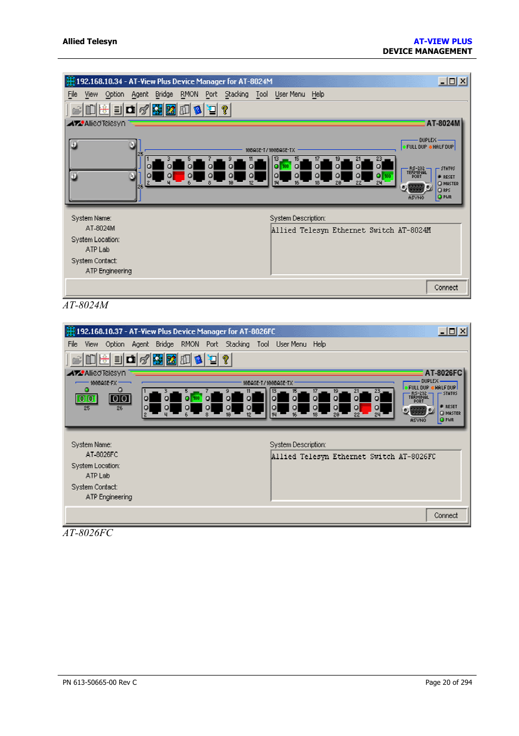This screenshot has width=519, height=736.
Task: Open the Agent menu in AT-8024M window
Action: 140,94
